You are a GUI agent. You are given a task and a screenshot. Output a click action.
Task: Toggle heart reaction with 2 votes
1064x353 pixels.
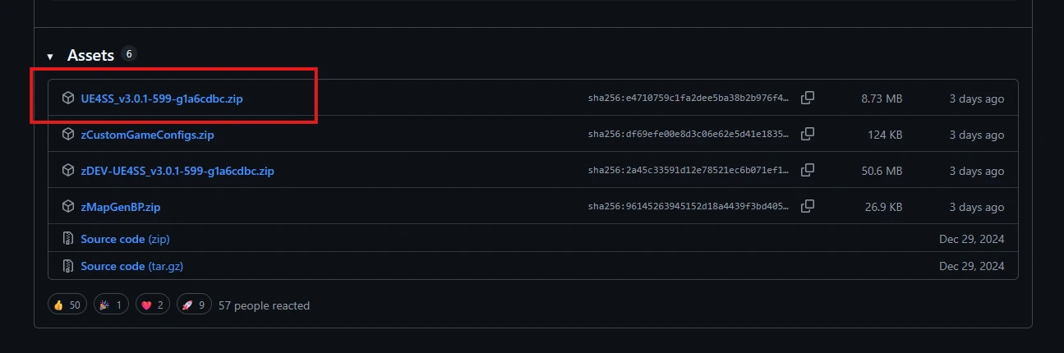(x=152, y=305)
